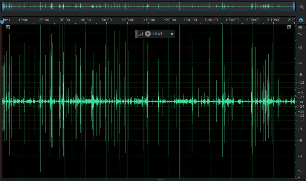Click the 1:40:00 mark on the time ruler
The width and height of the screenshot is (306, 181).
click(211, 20)
